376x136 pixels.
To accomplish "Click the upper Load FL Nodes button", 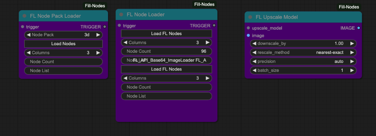I will pos(166,34).
